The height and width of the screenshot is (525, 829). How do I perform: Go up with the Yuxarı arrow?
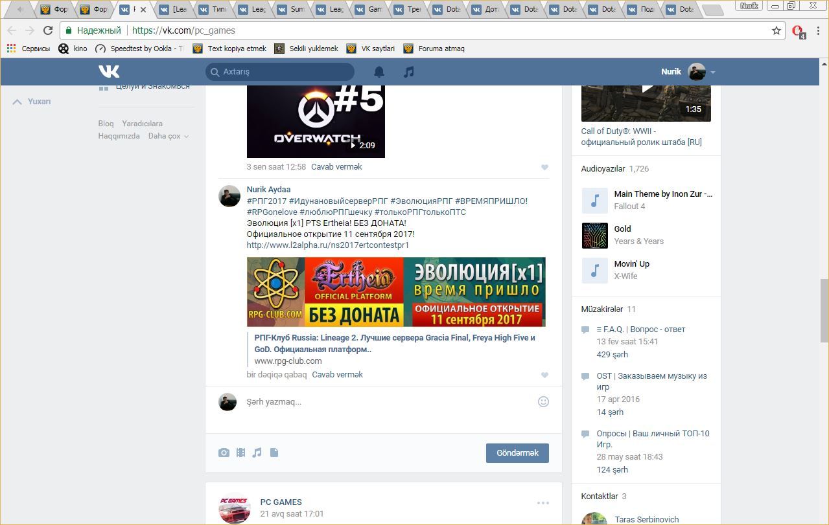pyautogui.click(x=32, y=102)
